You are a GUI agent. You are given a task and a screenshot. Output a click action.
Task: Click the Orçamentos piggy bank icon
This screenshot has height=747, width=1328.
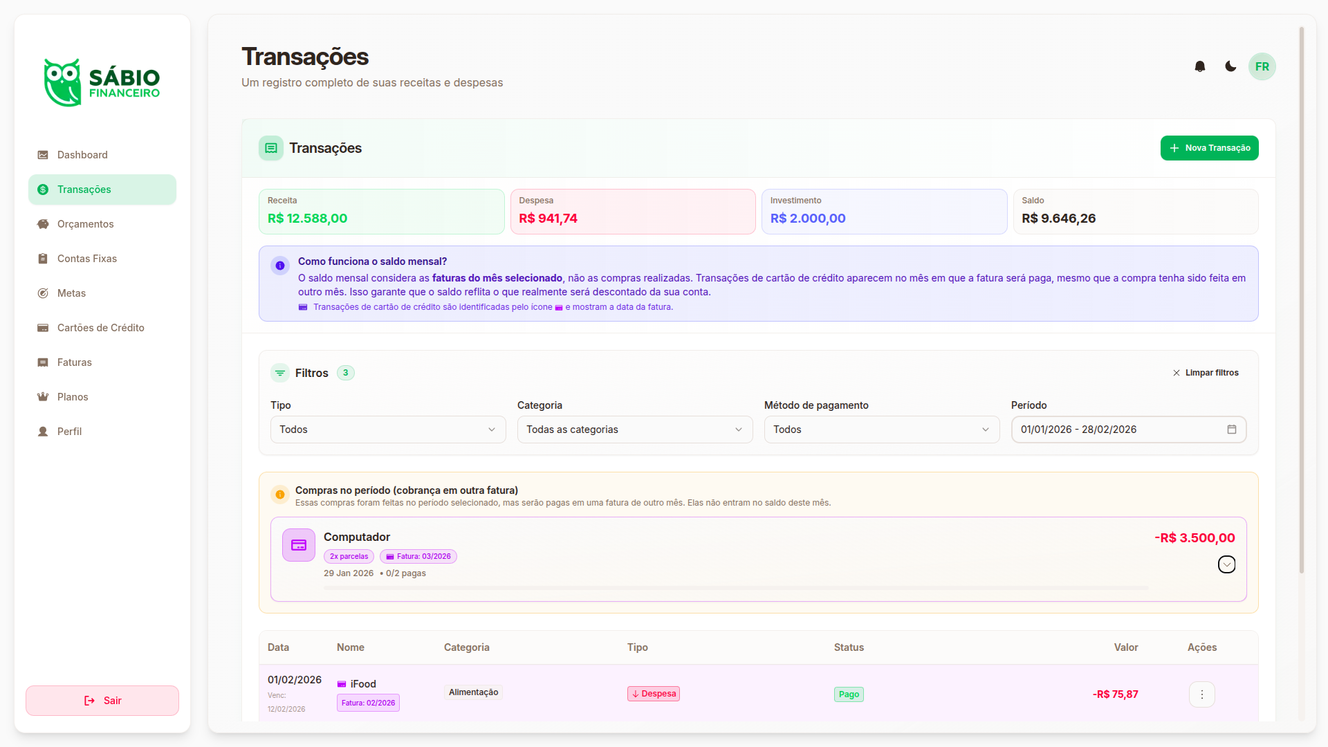43,224
